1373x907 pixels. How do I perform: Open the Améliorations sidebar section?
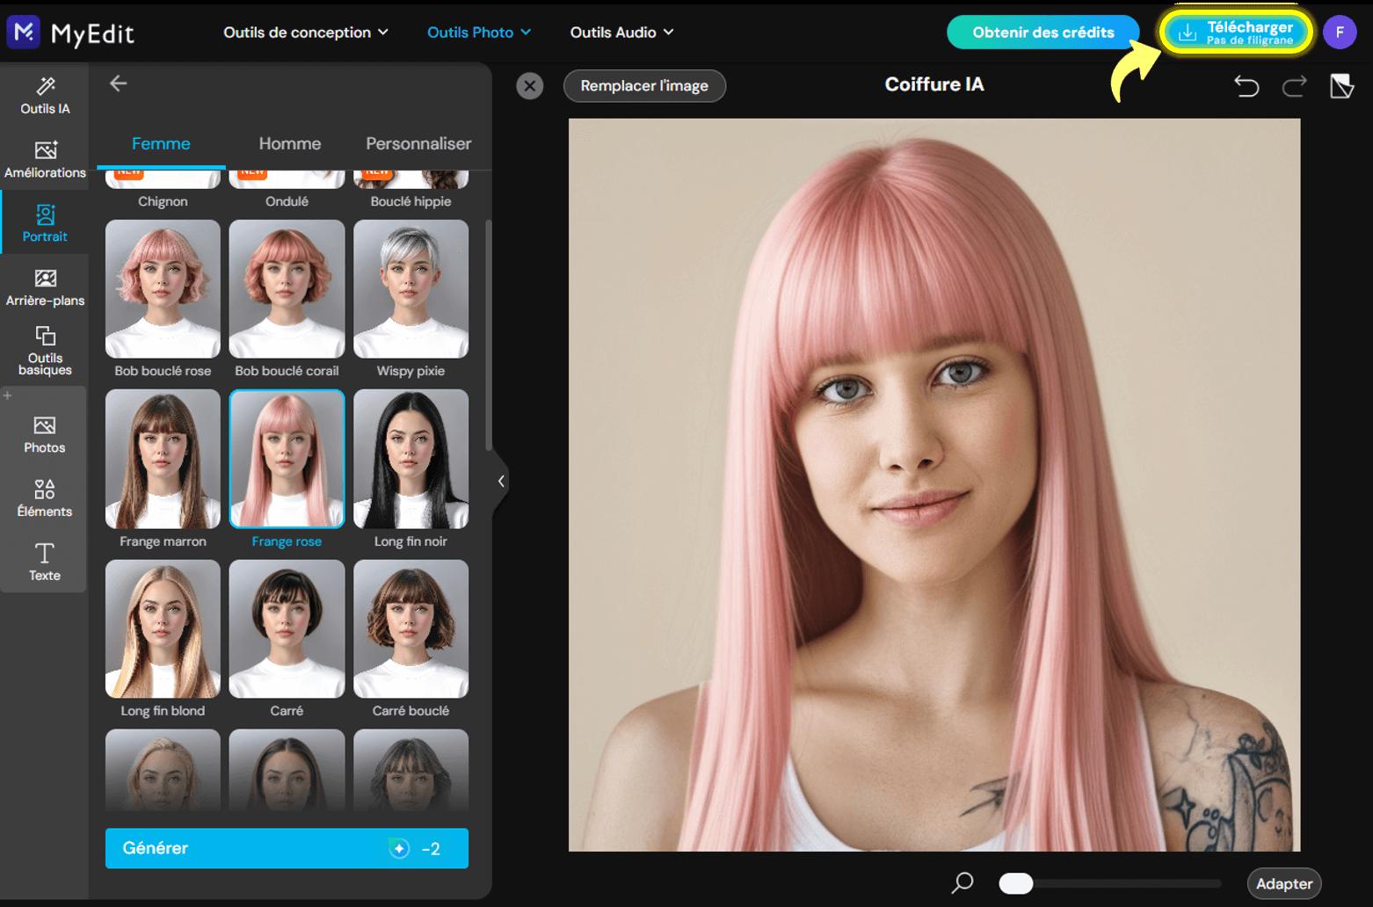45,159
